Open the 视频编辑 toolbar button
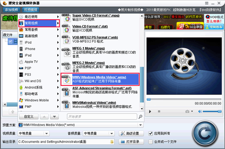 point(30,10)
